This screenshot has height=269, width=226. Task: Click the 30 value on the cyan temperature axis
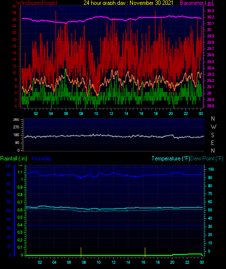(x=210, y=226)
